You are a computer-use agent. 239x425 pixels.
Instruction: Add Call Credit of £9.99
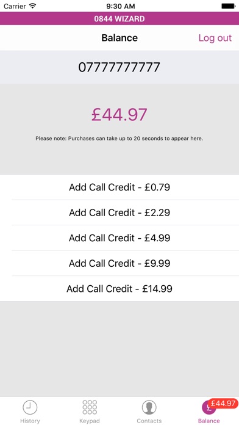pyautogui.click(x=120, y=263)
